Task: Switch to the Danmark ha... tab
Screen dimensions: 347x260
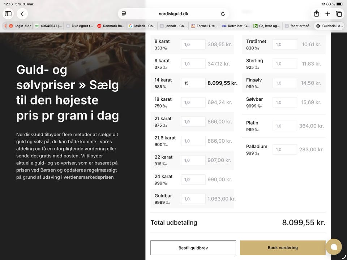Action: (x=111, y=26)
